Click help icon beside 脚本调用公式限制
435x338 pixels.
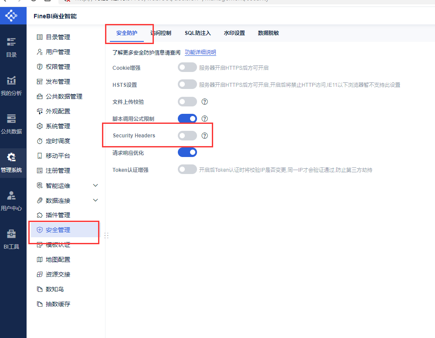click(204, 119)
